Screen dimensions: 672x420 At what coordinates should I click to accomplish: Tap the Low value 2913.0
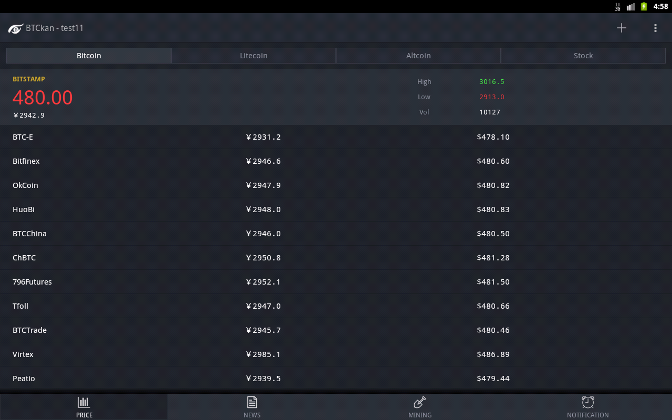point(491,97)
